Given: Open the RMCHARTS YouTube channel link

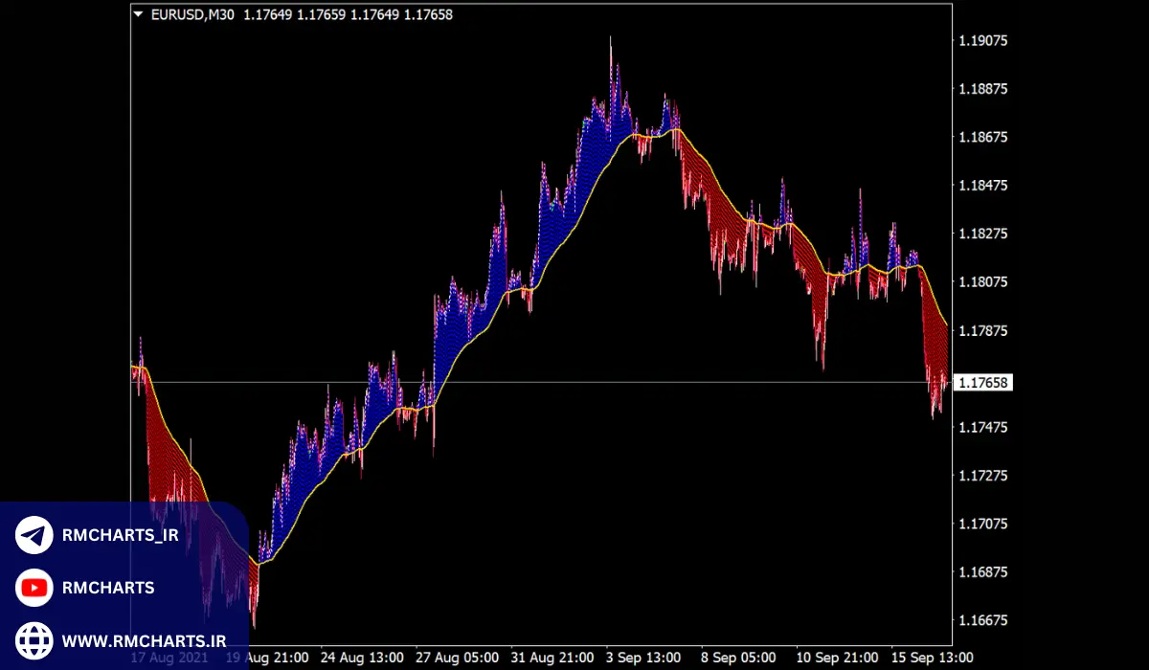Looking at the screenshot, I should point(107,587).
